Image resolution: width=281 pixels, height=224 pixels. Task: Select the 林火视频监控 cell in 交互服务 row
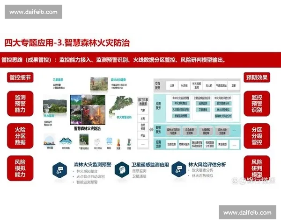[197, 85]
